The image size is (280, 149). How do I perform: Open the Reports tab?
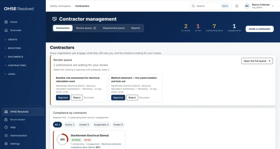point(136,28)
